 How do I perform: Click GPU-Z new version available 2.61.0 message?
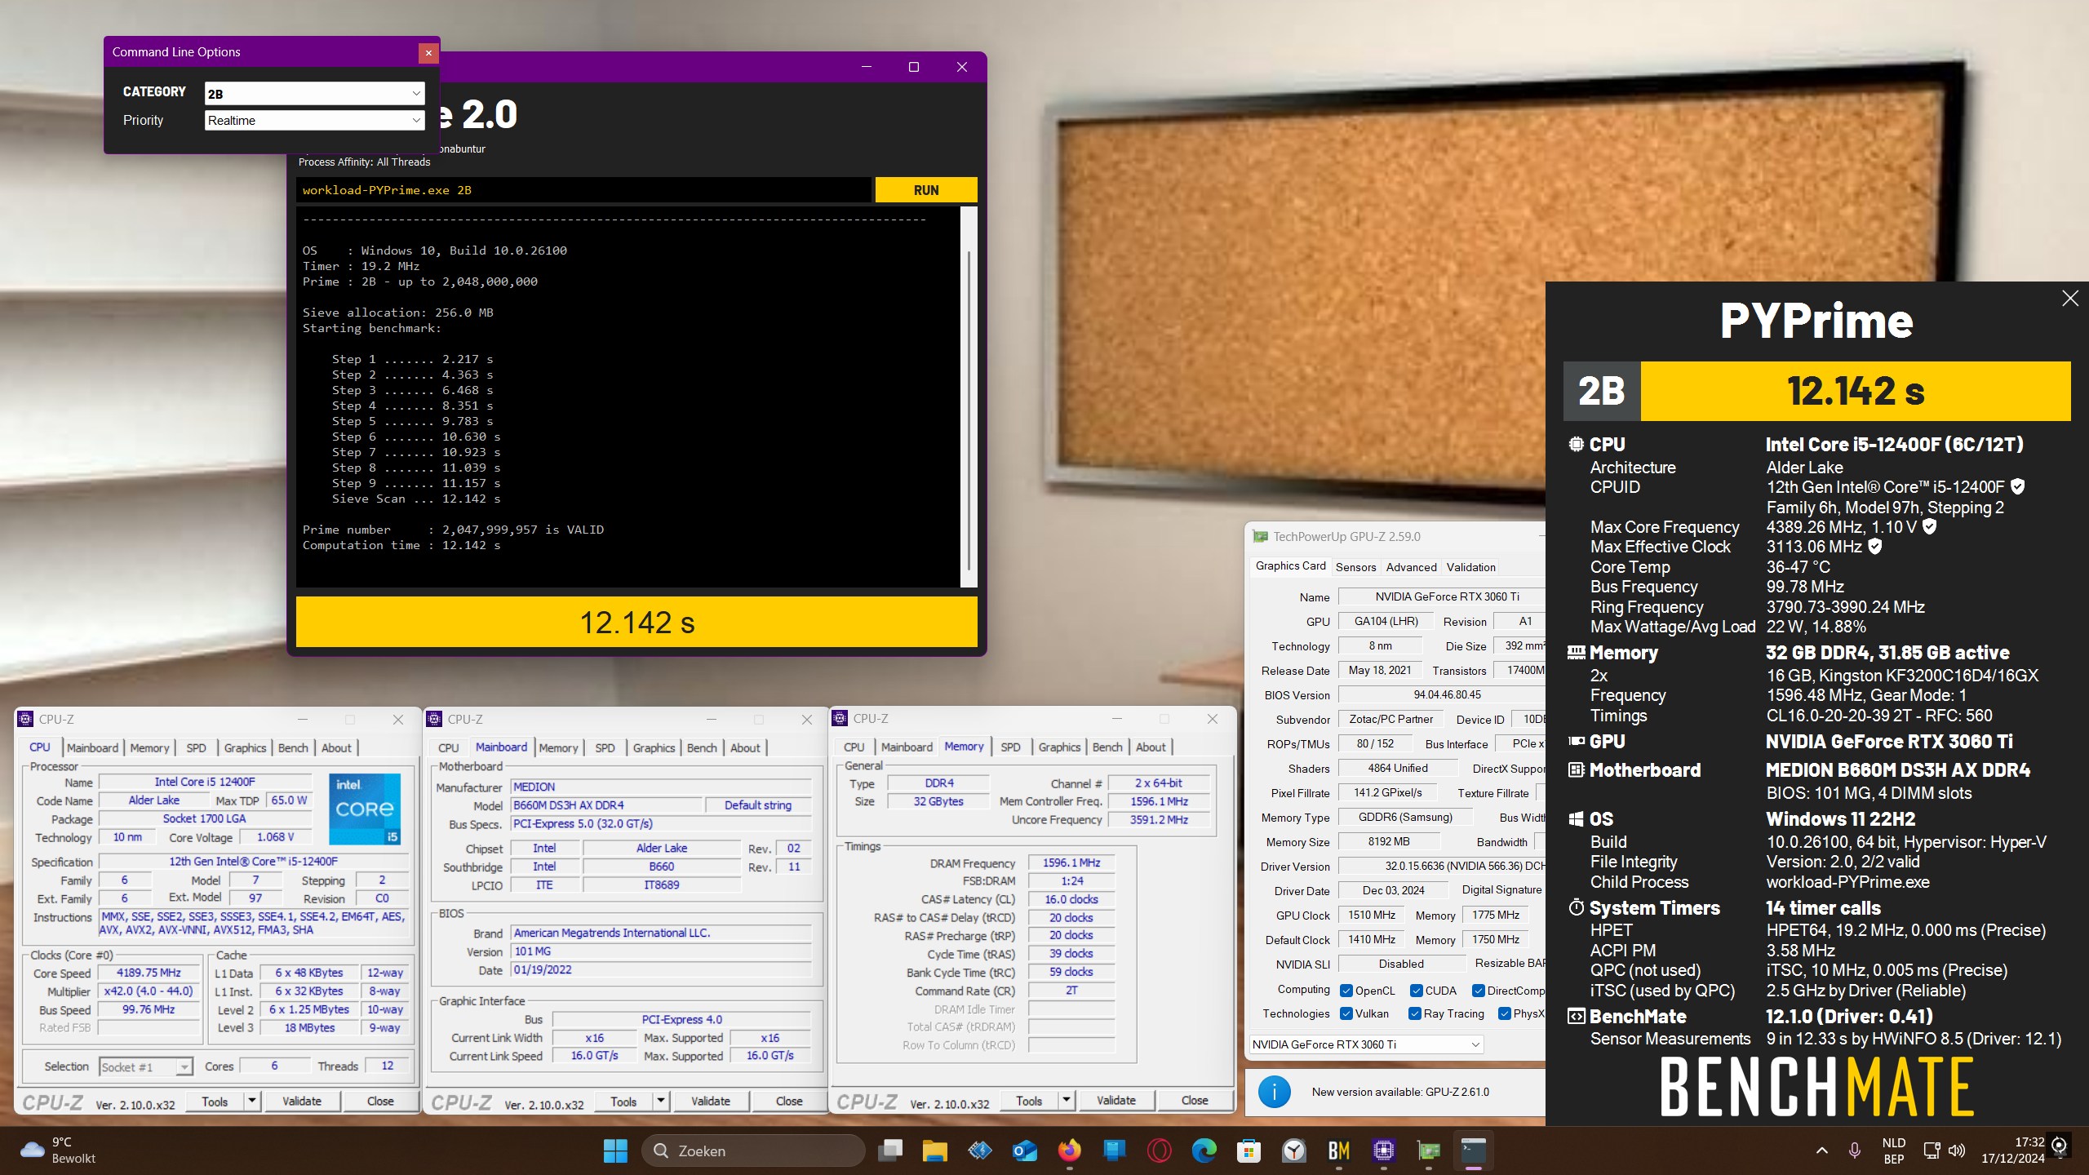click(1400, 1092)
